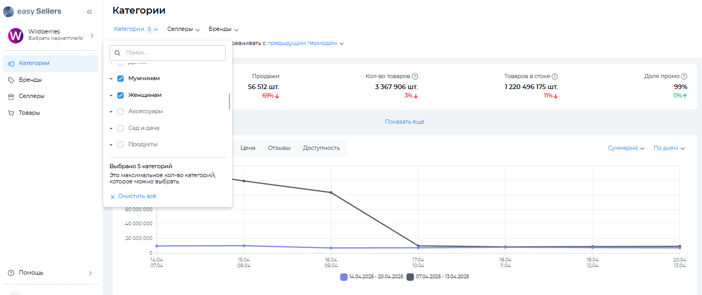This screenshot has height=295, width=702.
Task: Click the Товары cart icon in sidebar
Action: pyautogui.click(x=11, y=113)
